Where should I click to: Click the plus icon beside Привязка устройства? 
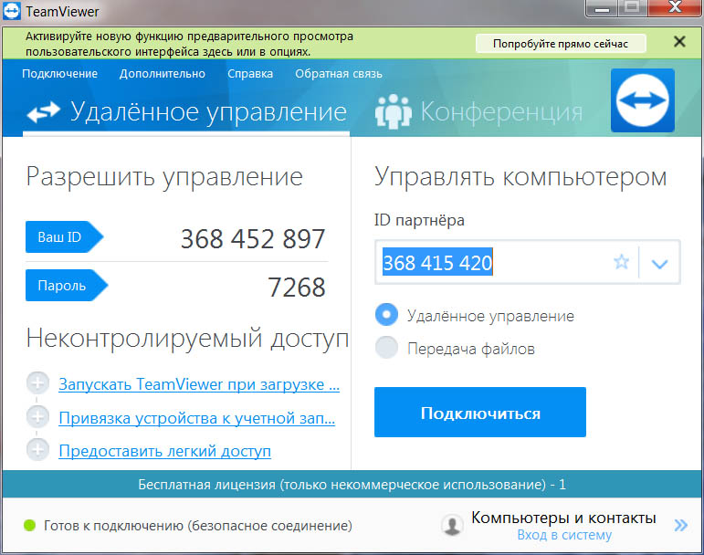[x=37, y=416]
